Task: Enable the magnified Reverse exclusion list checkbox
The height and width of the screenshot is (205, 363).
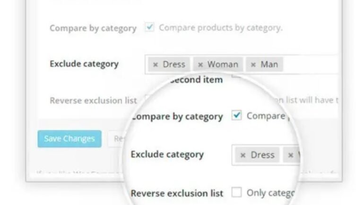Action: point(237,192)
